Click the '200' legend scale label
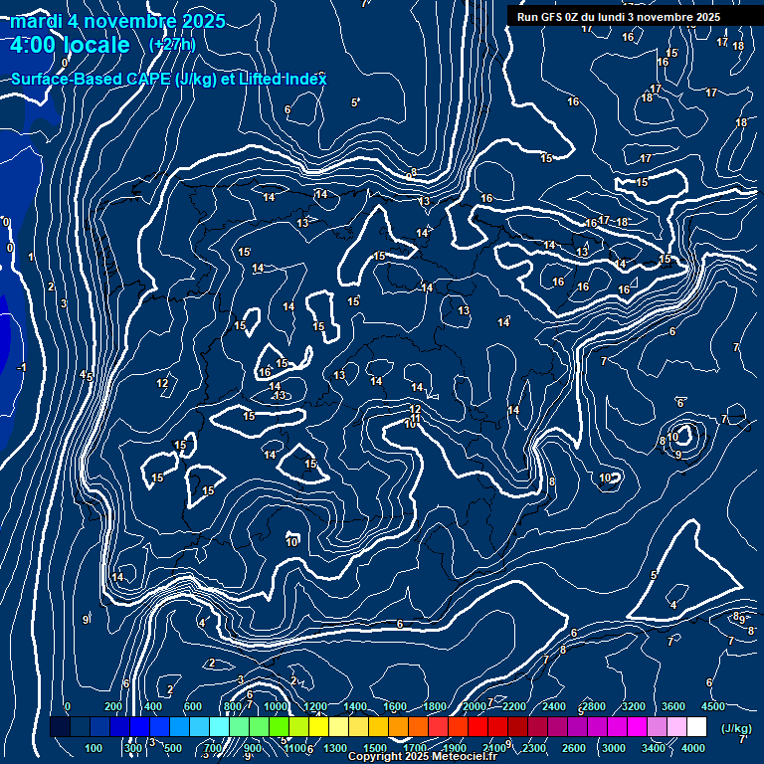Viewport: 764px width, 764px height. (113, 706)
